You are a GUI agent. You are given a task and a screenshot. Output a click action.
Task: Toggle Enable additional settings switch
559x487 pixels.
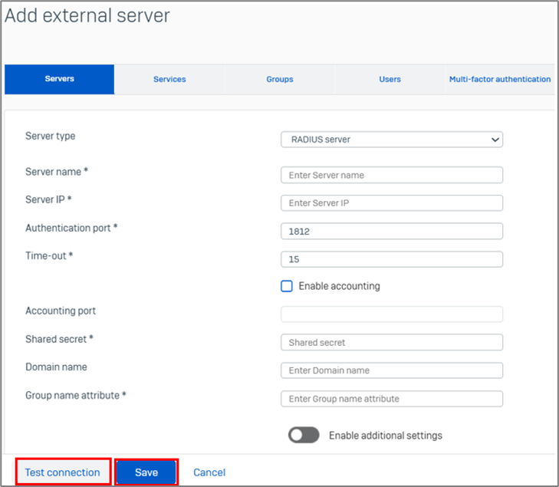(x=304, y=436)
